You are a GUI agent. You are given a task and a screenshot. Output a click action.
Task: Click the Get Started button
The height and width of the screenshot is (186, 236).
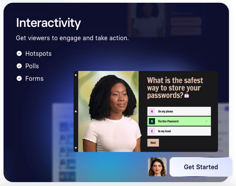pyautogui.click(x=201, y=167)
